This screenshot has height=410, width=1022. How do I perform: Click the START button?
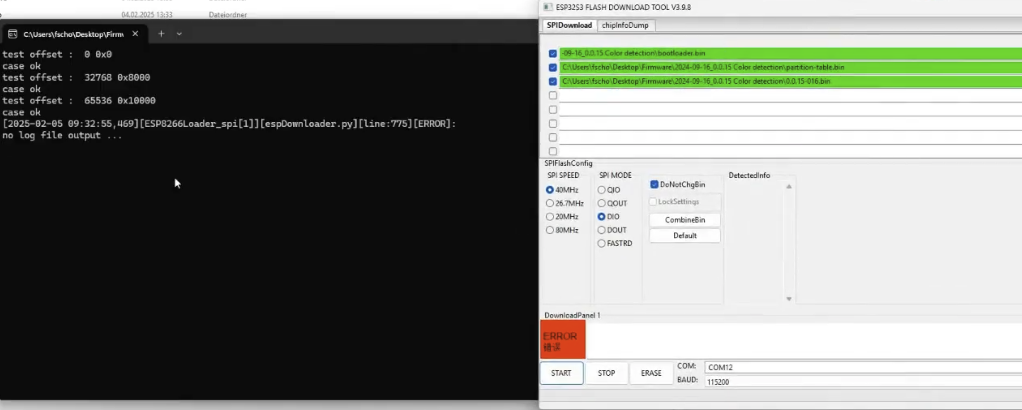tap(561, 373)
